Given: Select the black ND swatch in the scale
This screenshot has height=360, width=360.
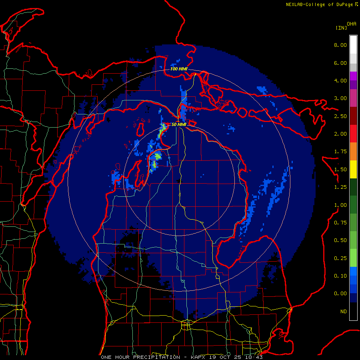Looking at the screenshot, I should (x=353, y=311).
